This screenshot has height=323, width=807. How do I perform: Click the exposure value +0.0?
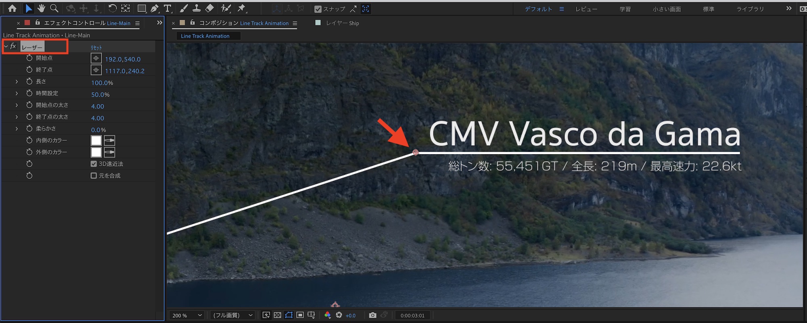(x=351, y=316)
